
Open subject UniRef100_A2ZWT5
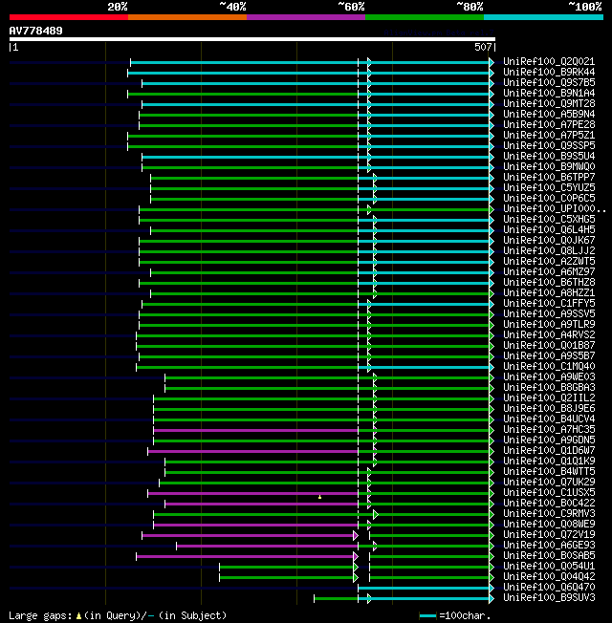point(549,261)
